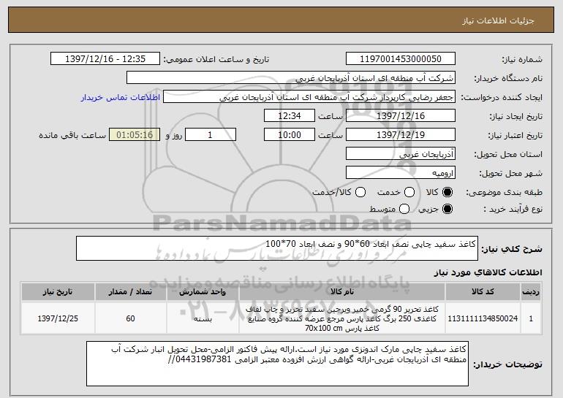Click the buyer organization name field
This screenshot has width=563, height=398.
[291, 78]
